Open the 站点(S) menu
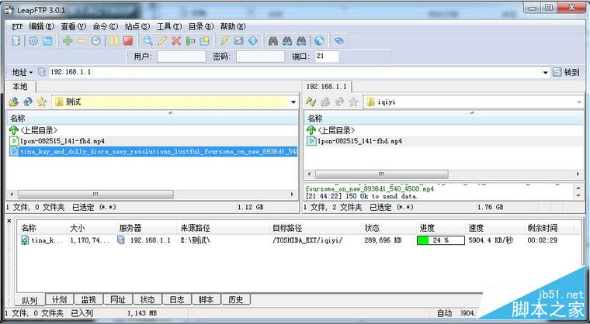Viewport: 590px width, 324px height. [x=137, y=26]
